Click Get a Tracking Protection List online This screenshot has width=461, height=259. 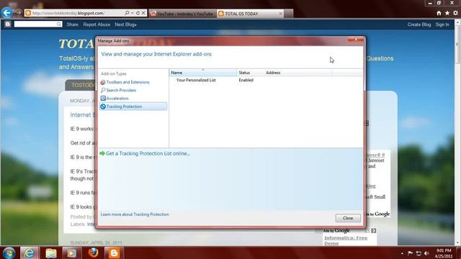[x=148, y=153]
